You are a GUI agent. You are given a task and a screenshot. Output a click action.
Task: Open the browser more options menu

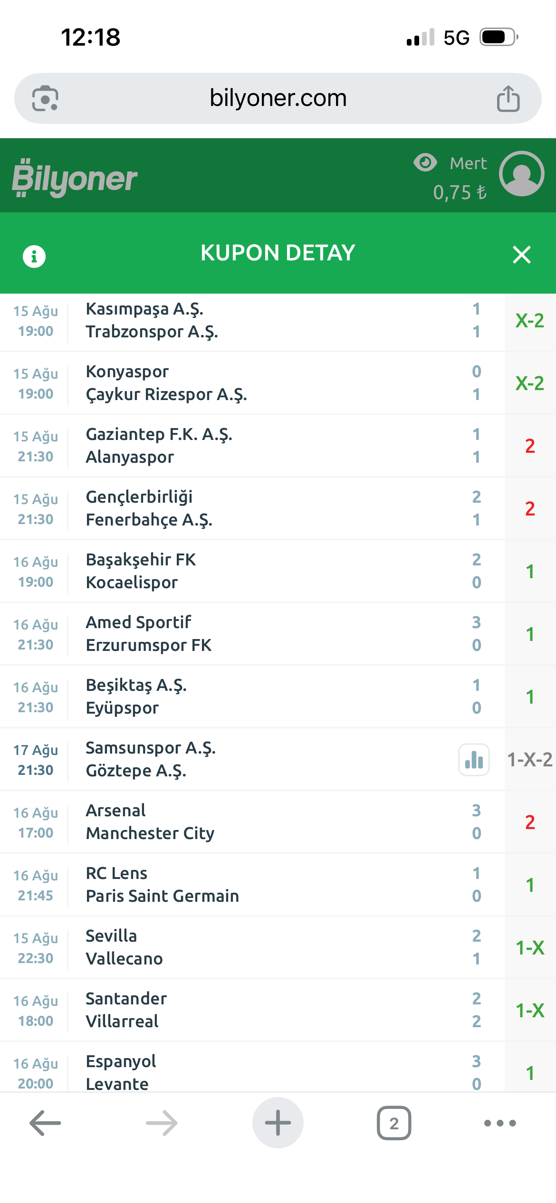click(x=500, y=1123)
